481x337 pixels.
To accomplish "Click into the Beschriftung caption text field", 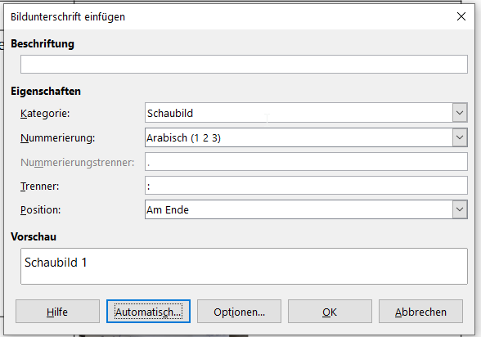I will (244, 64).
